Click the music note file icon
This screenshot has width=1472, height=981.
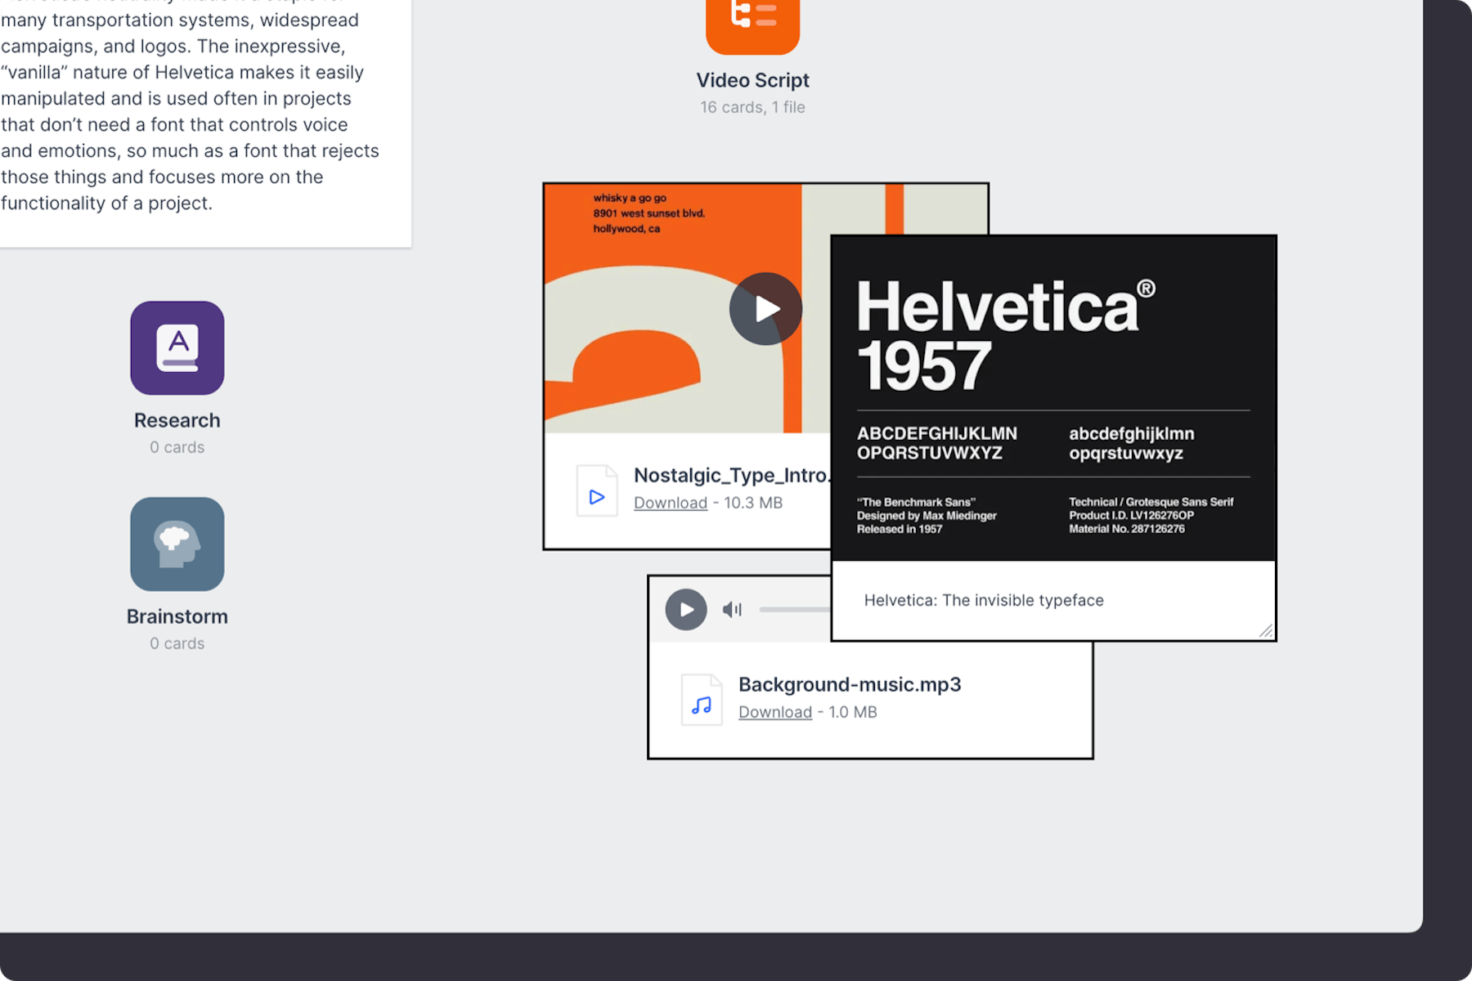[702, 701]
